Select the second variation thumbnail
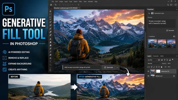The height and width of the screenshot is (100, 178). pyautogui.click(x=162, y=44)
